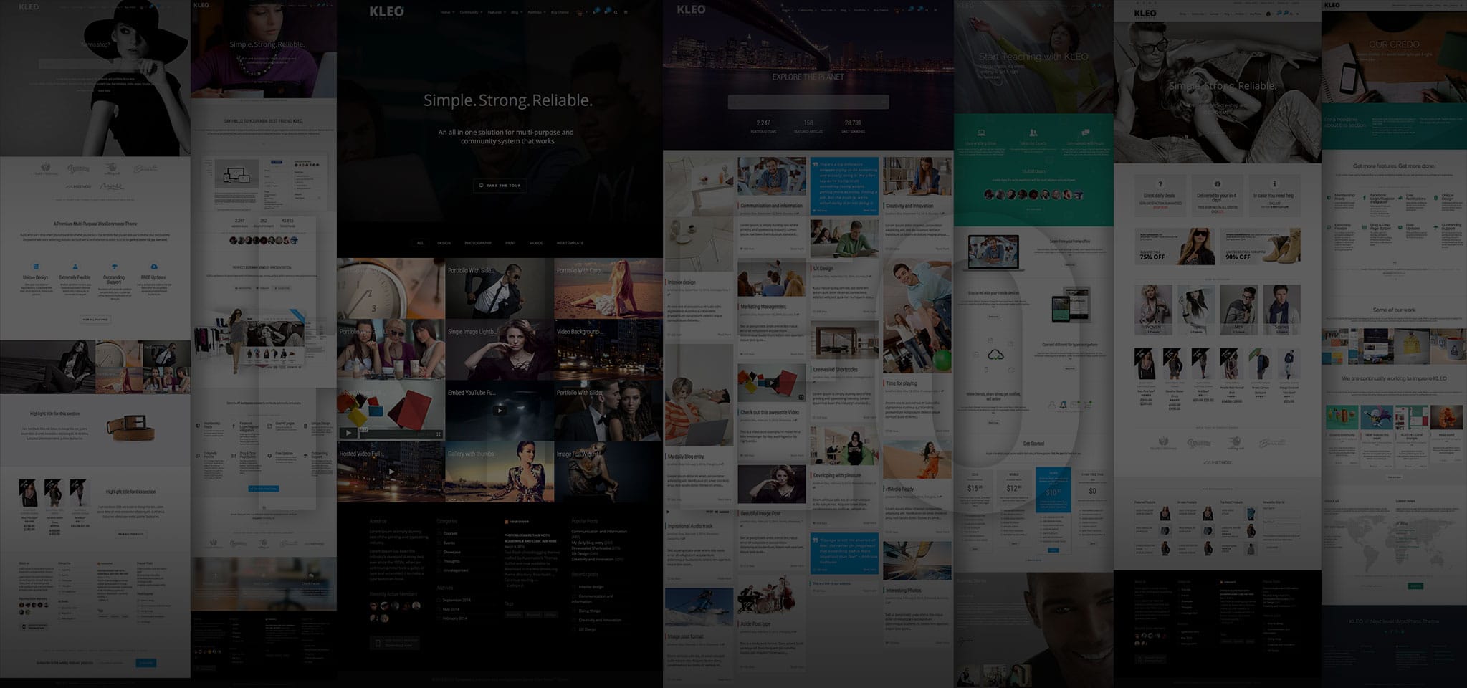
Task: Play the Embed YouTube video thumbnail
Action: pyautogui.click(x=499, y=411)
